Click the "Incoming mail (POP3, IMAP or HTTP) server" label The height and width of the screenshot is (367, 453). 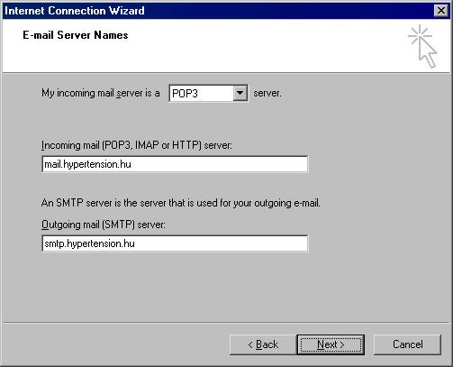click(x=137, y=145)
